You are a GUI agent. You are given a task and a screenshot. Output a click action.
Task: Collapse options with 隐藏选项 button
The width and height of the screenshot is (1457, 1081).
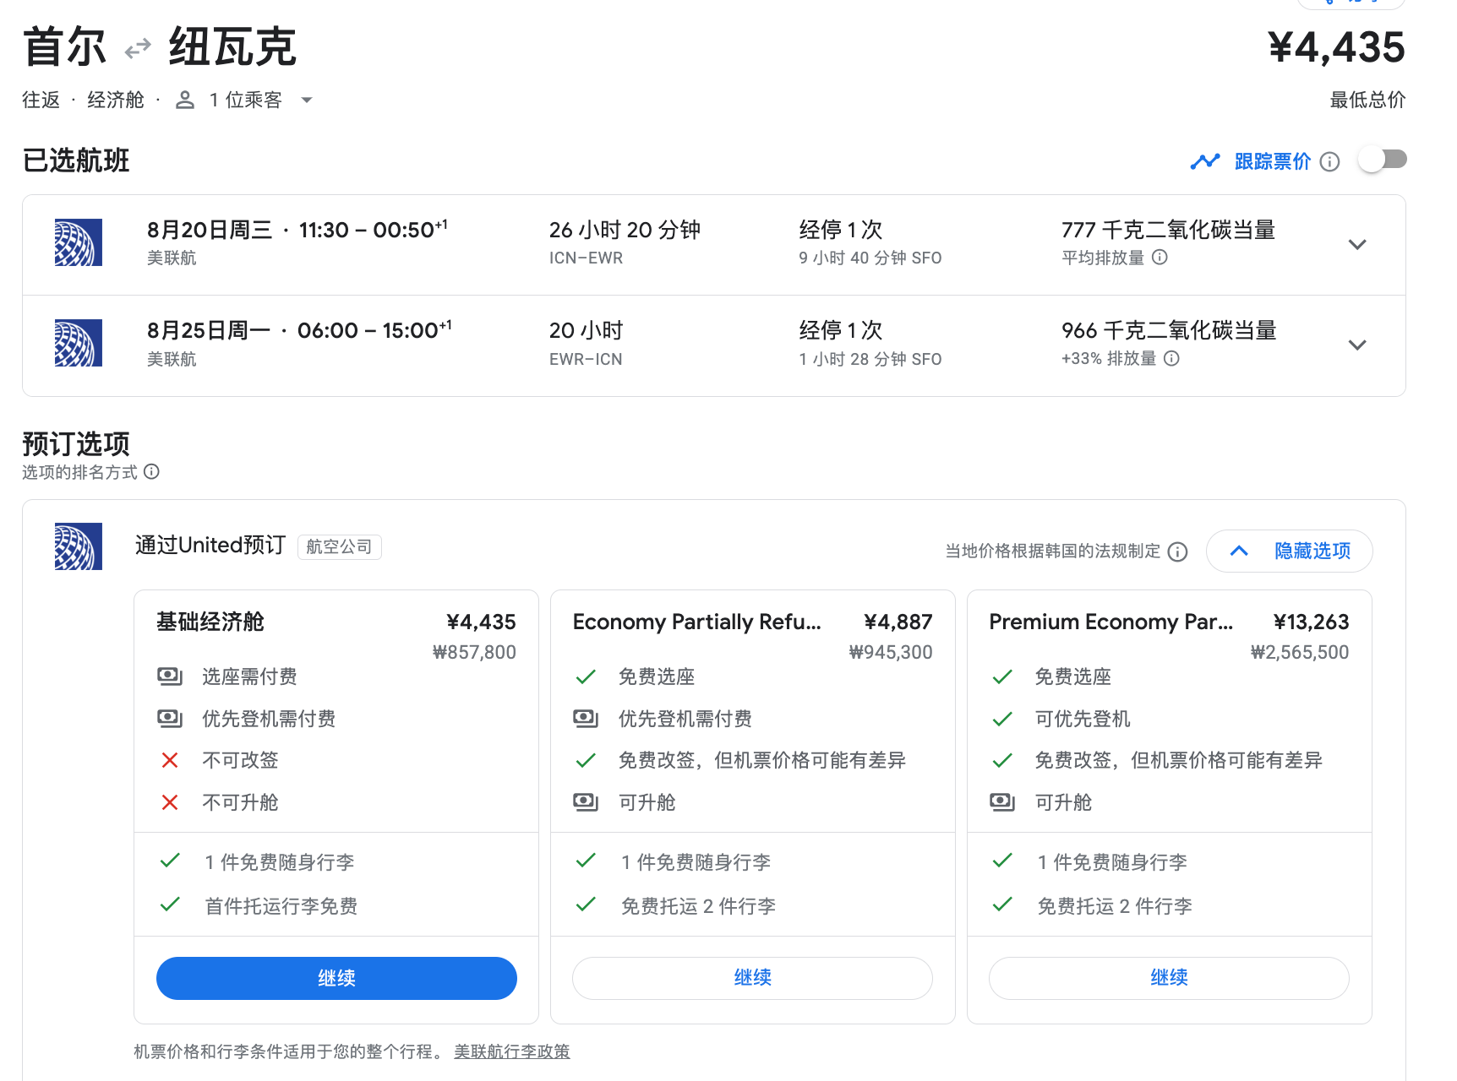pyautogui.click(x=1289, y=551)
